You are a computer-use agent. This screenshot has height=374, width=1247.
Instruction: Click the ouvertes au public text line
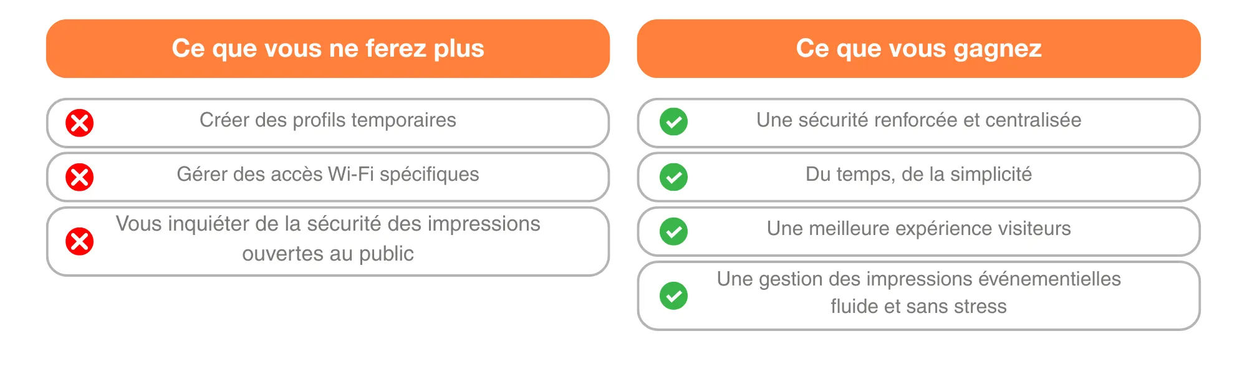pyautogui.click(x=328, y=254)
